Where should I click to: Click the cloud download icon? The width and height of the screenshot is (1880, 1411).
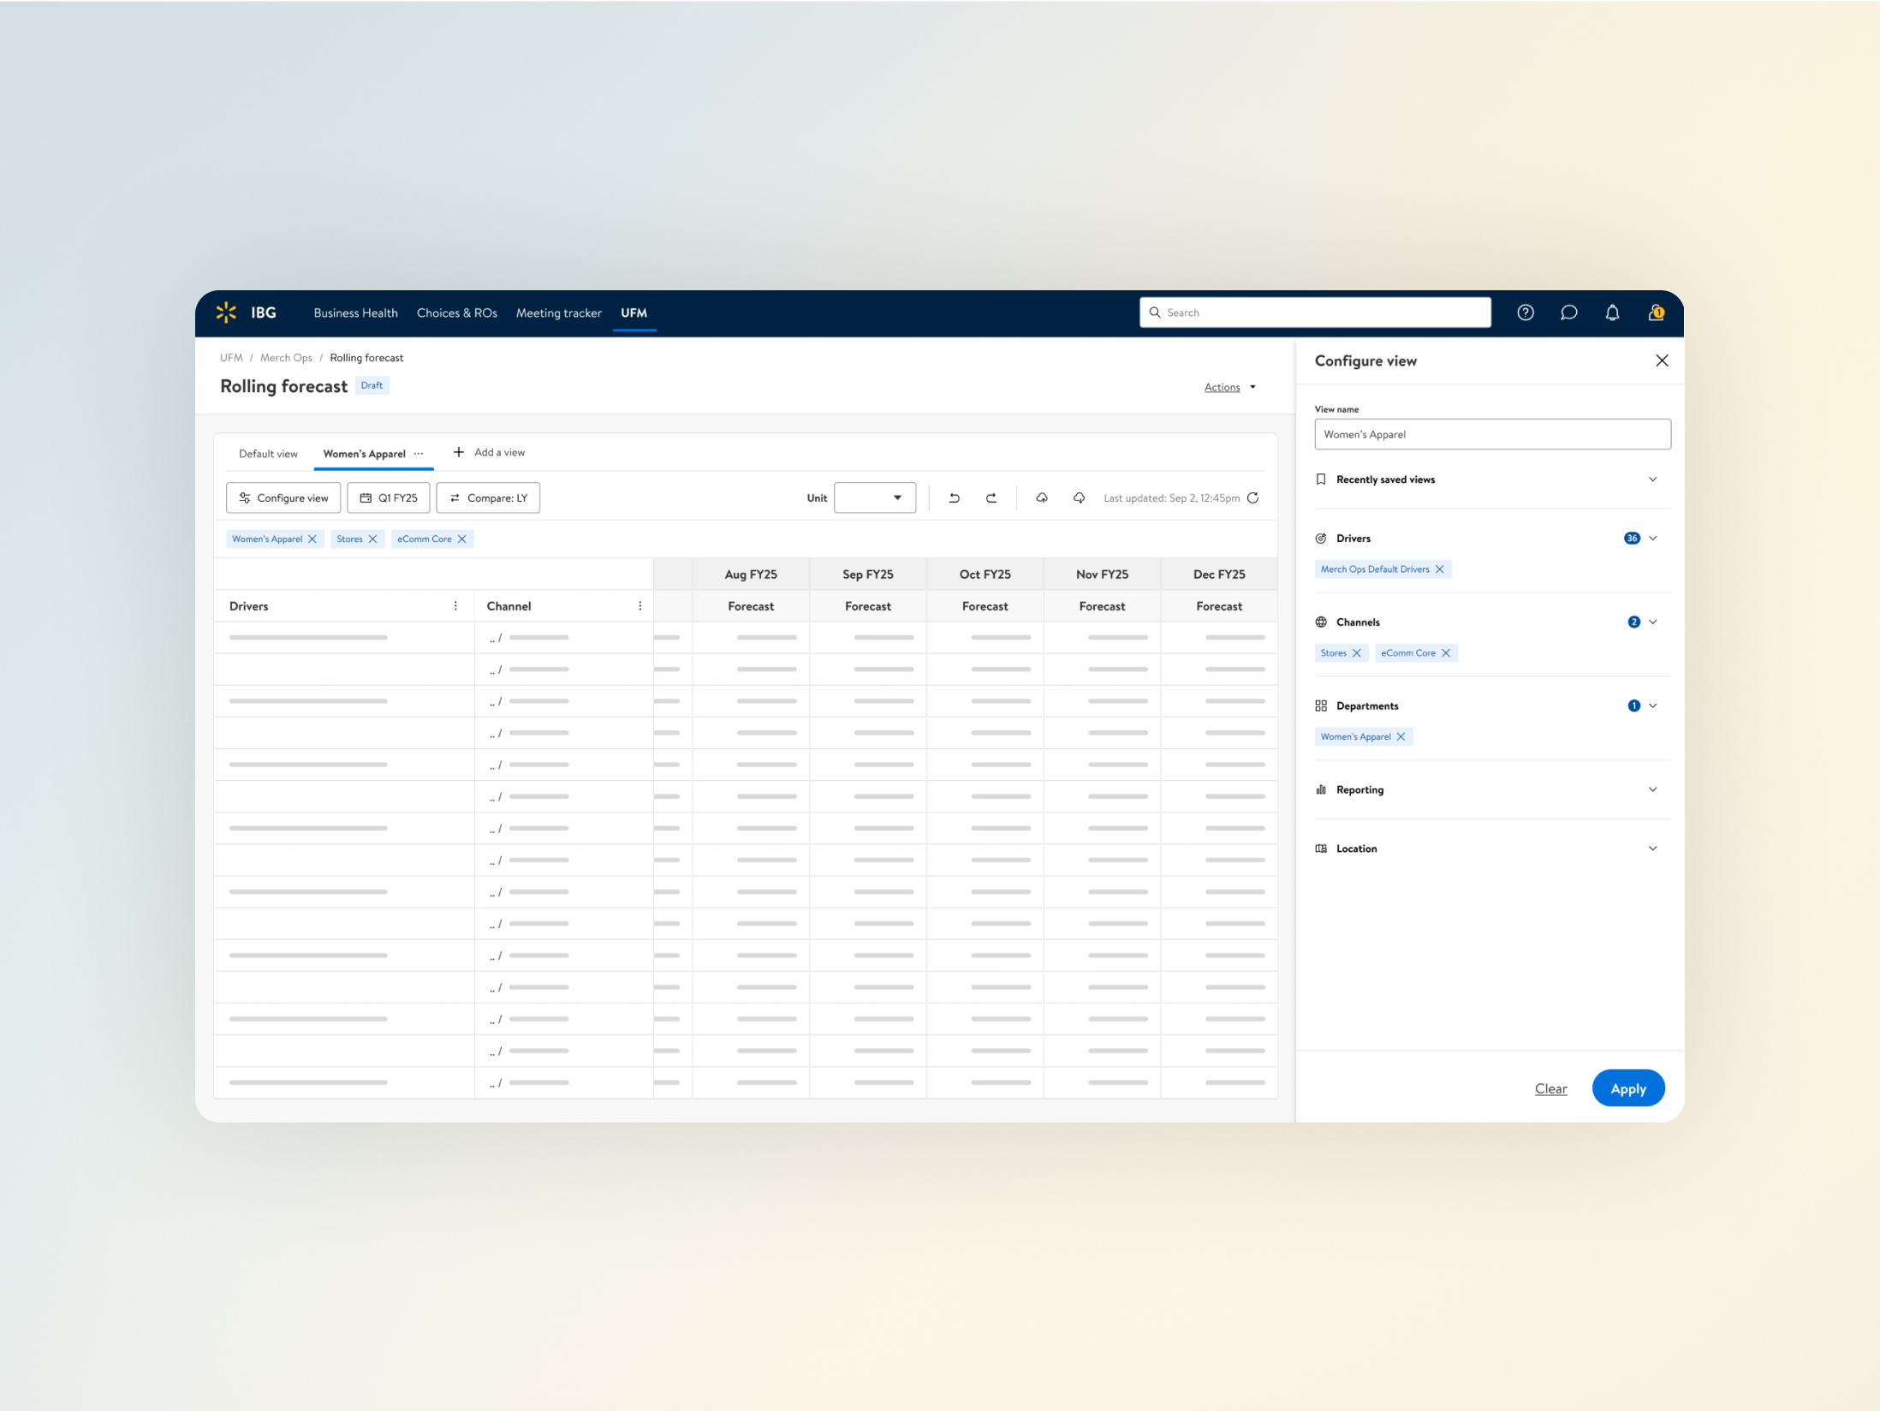coord(1079,497)
